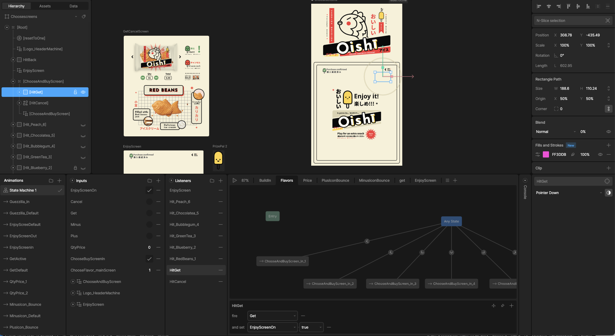Open the Blend mode Normal dropdown
615x336 pixels.
556,131
